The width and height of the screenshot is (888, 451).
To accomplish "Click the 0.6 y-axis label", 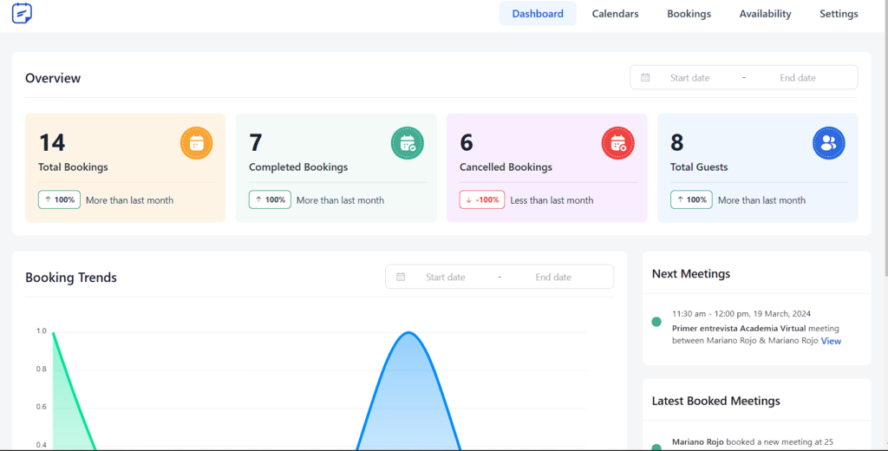I will point(42,407).
